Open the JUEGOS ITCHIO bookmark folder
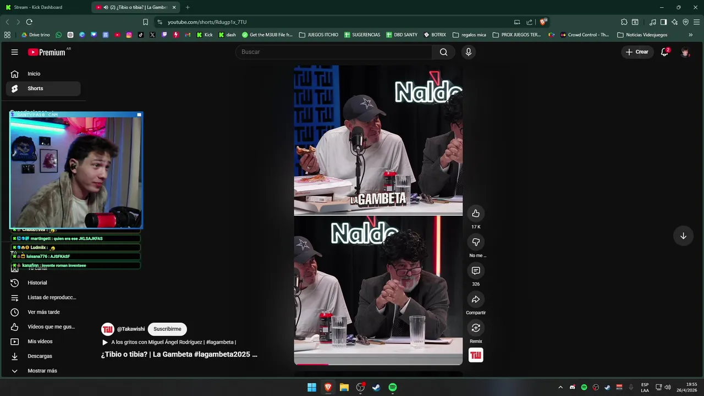 318,35
